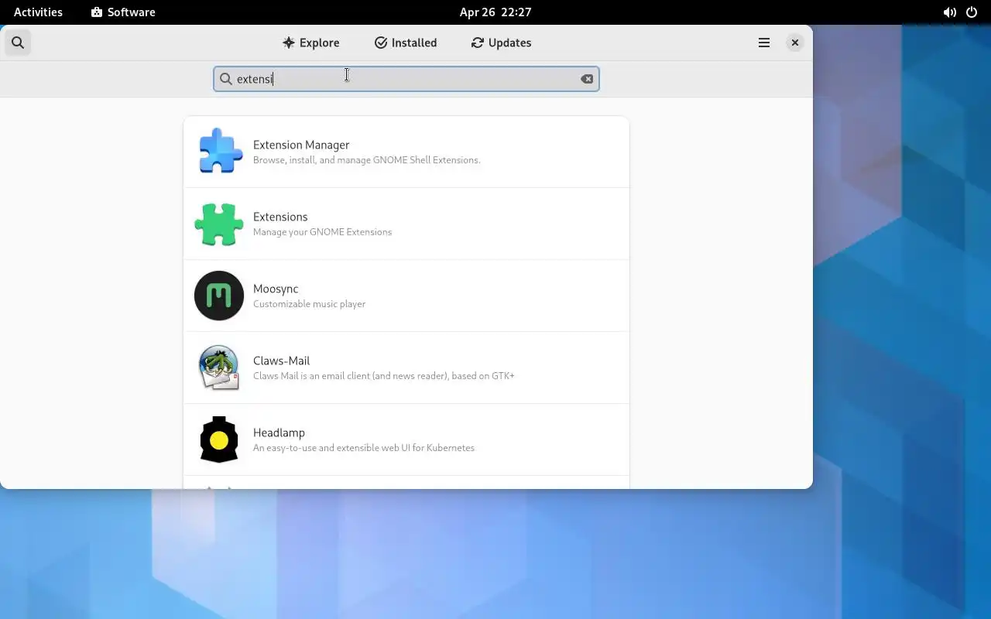Viewport: 991px width, 619px height.
Task: Open the Moosync app icon
Action: 219,296
